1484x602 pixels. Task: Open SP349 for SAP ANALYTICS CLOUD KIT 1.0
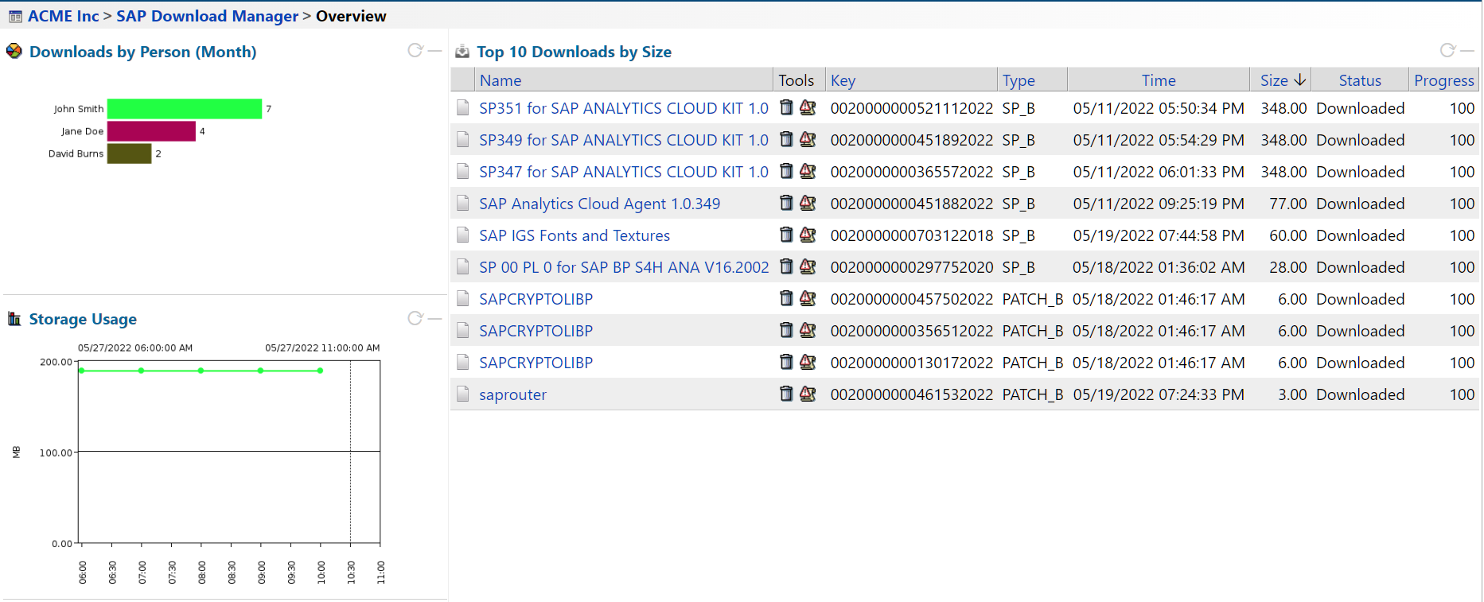click(x=624, y=140)
